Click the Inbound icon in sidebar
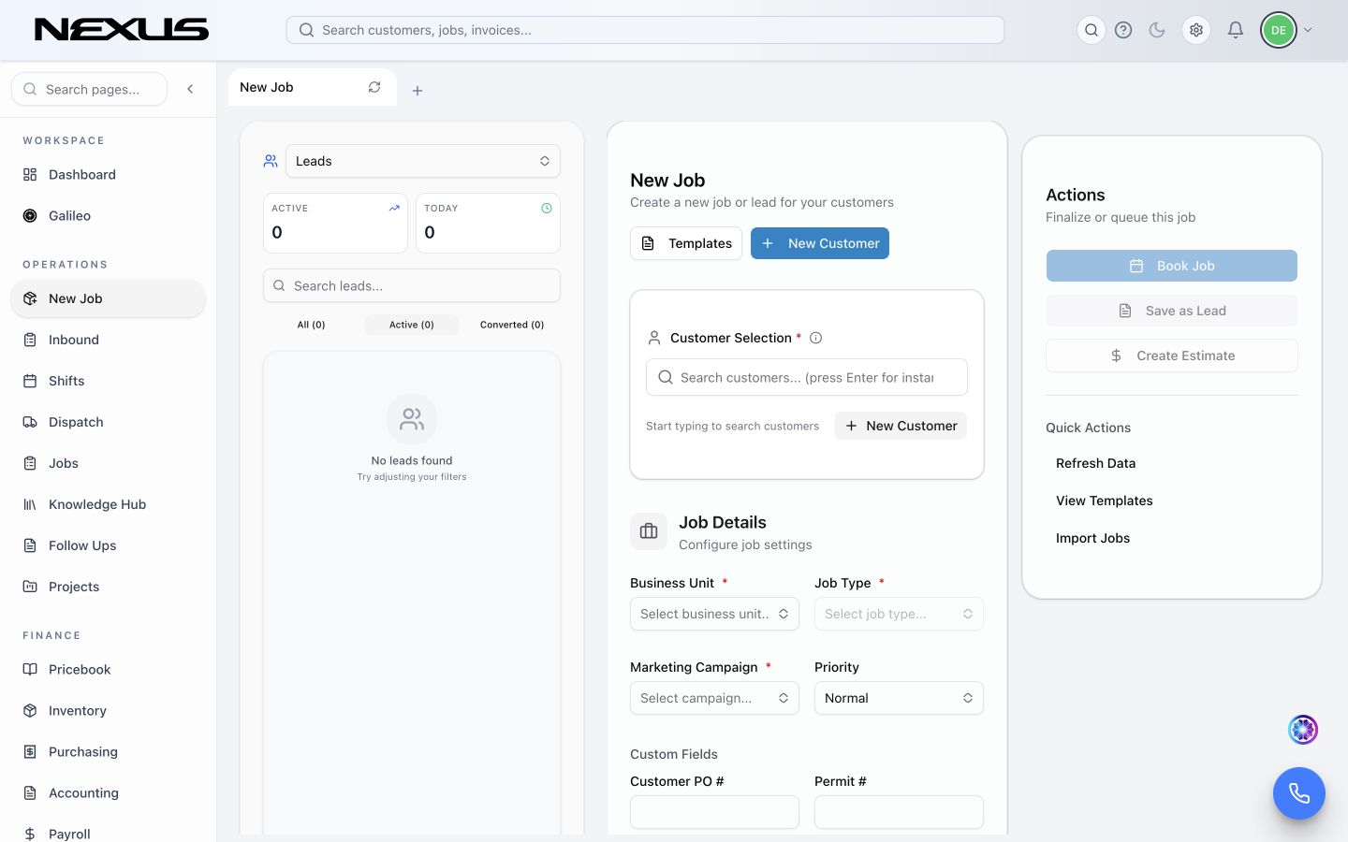1348x842 pixels. click(30, 340)
